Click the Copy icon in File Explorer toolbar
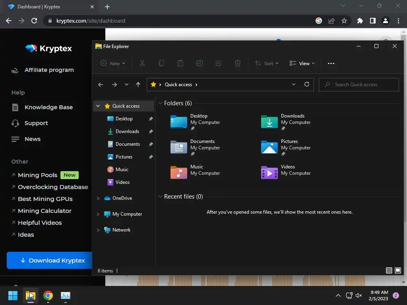The image size is (407, 305). click(x=161, y=63)
